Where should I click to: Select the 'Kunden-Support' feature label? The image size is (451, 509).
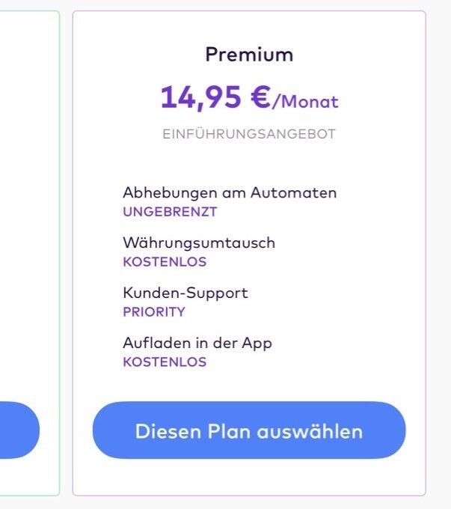pos(185,293)
